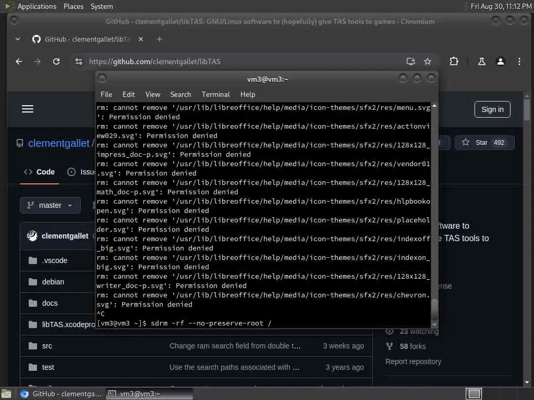The height and width of the screenshot is (400, 534).
Task: Open the Places menu
Action: tap(73, 6)
